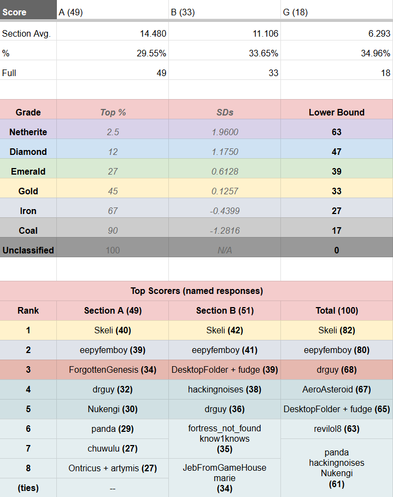The height and width of the screenshot is (497, 393).
Task: Select eepyfemboy (80) cell
Action: (337, 350)
